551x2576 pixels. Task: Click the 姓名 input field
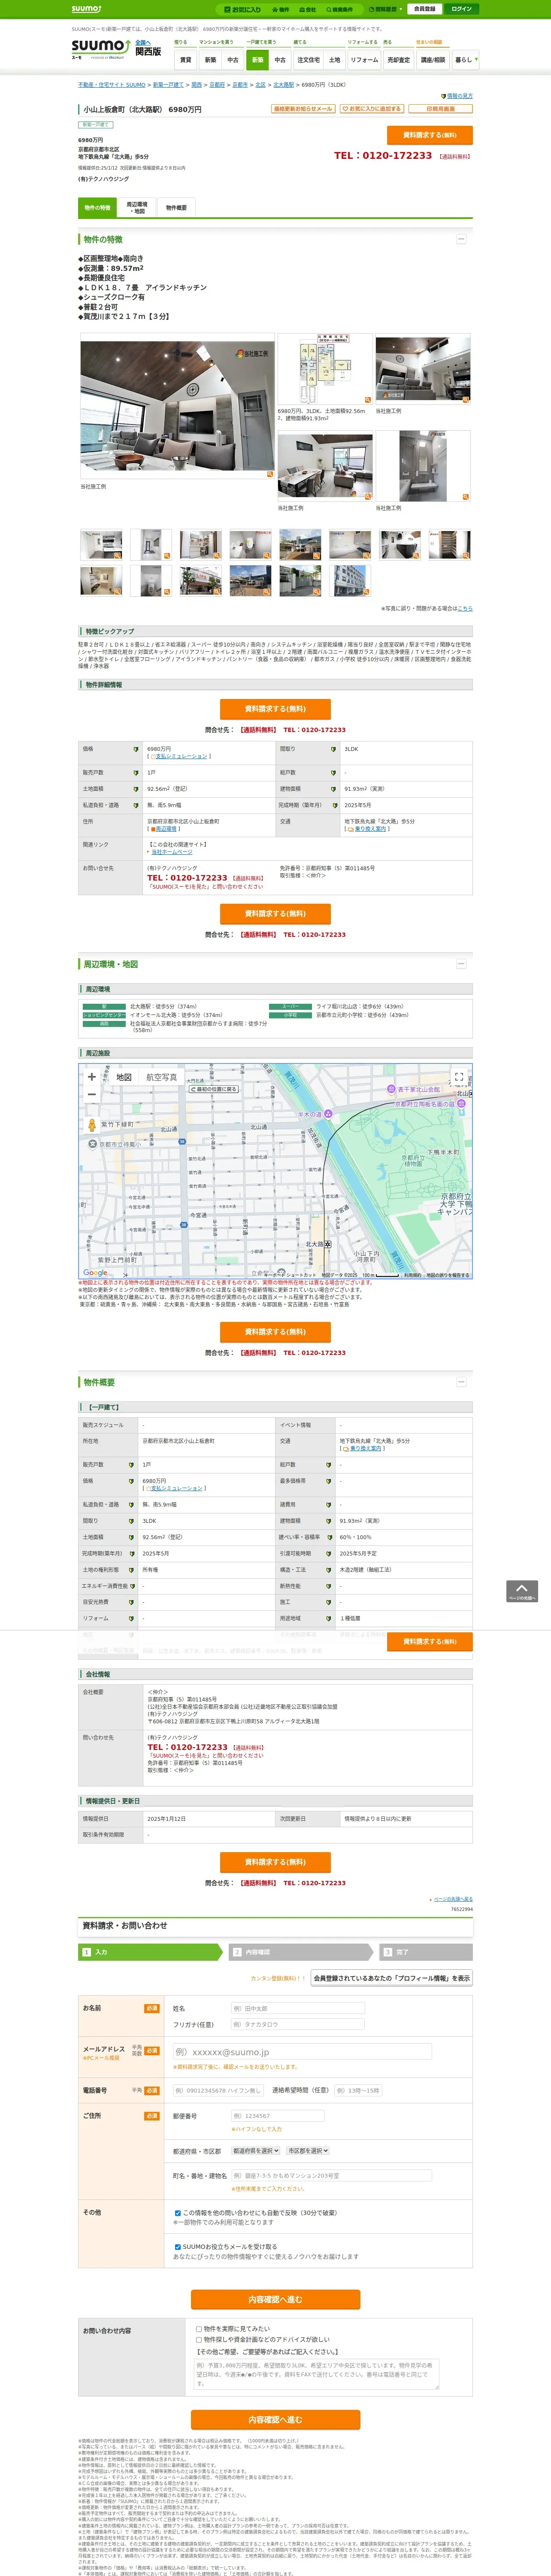tap(297, 2008)
